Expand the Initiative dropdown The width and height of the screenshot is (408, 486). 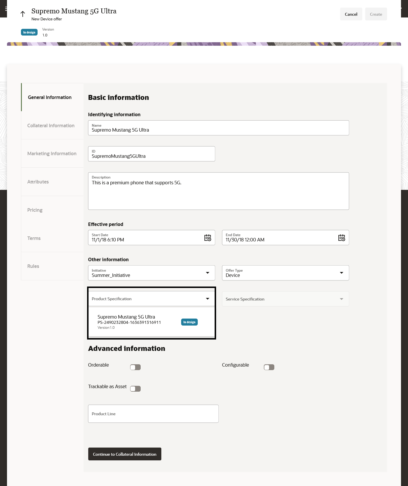click(x=208, y=273)
